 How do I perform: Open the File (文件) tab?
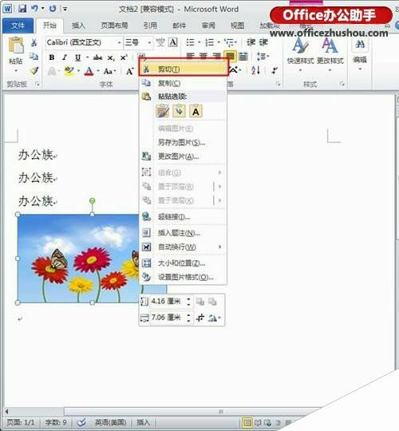pyautogui.click(x=18, y=26)
